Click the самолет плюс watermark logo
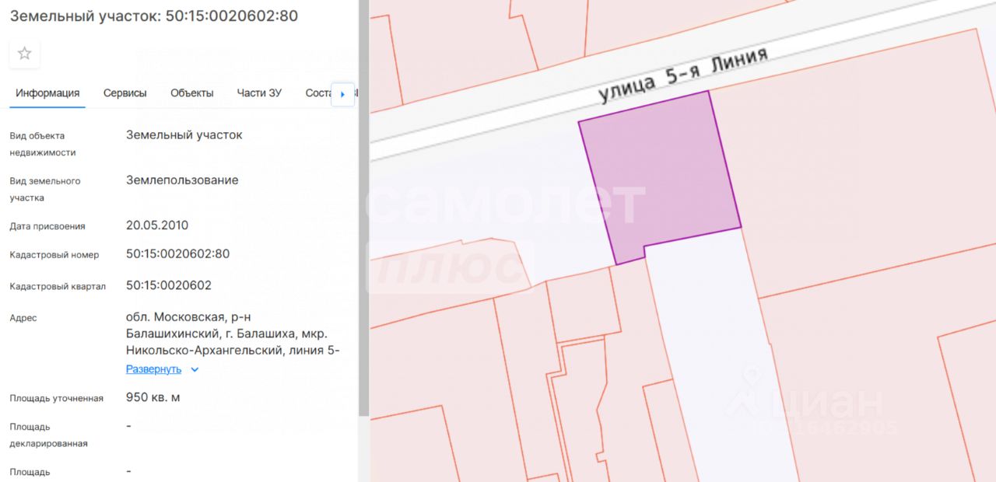The width and height of the screenshot is (996, 482). [506, 233]
